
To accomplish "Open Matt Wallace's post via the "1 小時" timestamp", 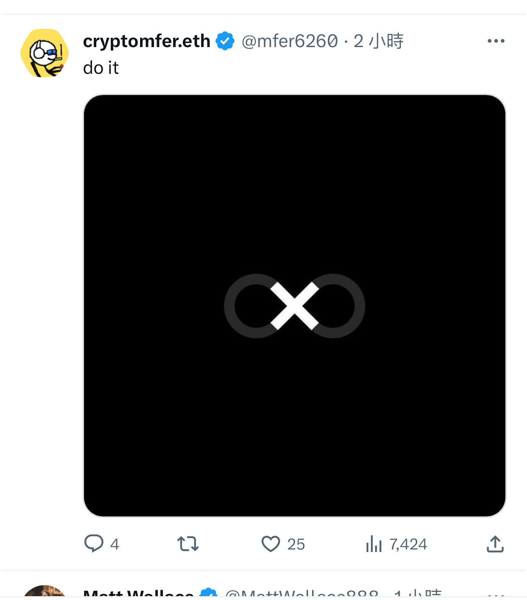I will (x=418, y=594).
